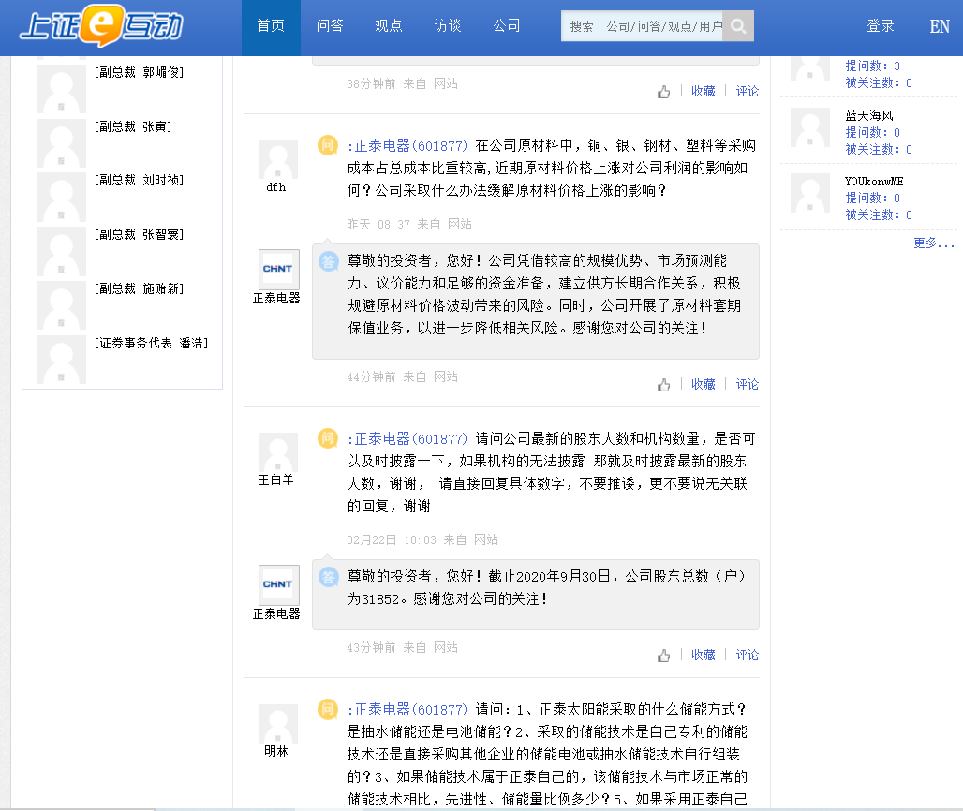This screenshot has width=963, height=811.
Task: Open avatar of 副总裁 张寅
Action: (x=61, y=143)
